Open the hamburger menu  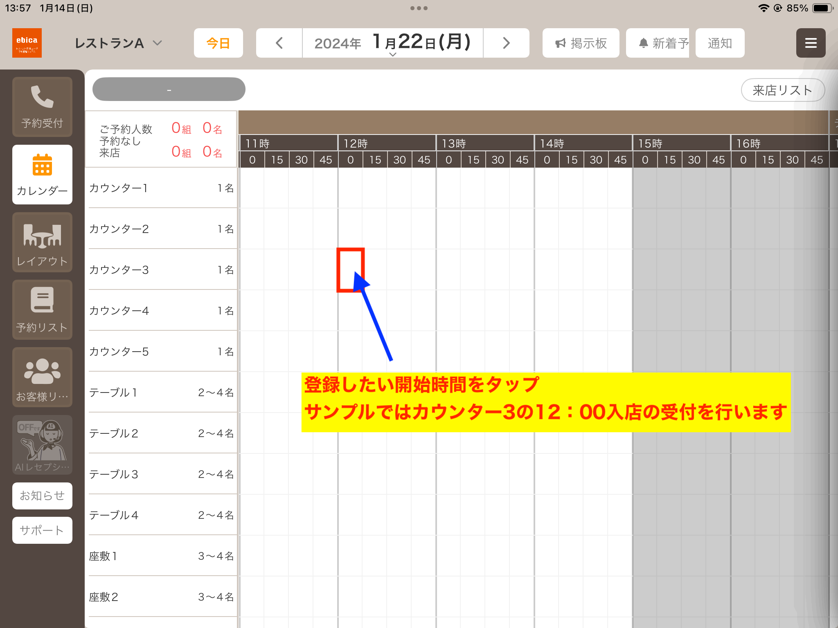pyautogui.click(x=811, y=43)
